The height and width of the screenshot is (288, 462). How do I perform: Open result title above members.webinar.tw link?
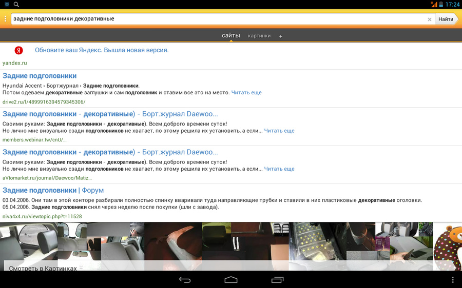point(110,114)
